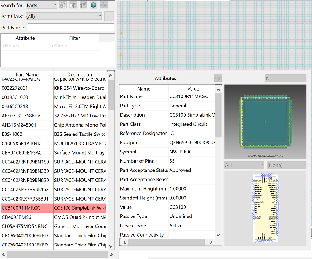312x259 pixels.
Task: Click the footprint edit icon
Action: point(73,5)
